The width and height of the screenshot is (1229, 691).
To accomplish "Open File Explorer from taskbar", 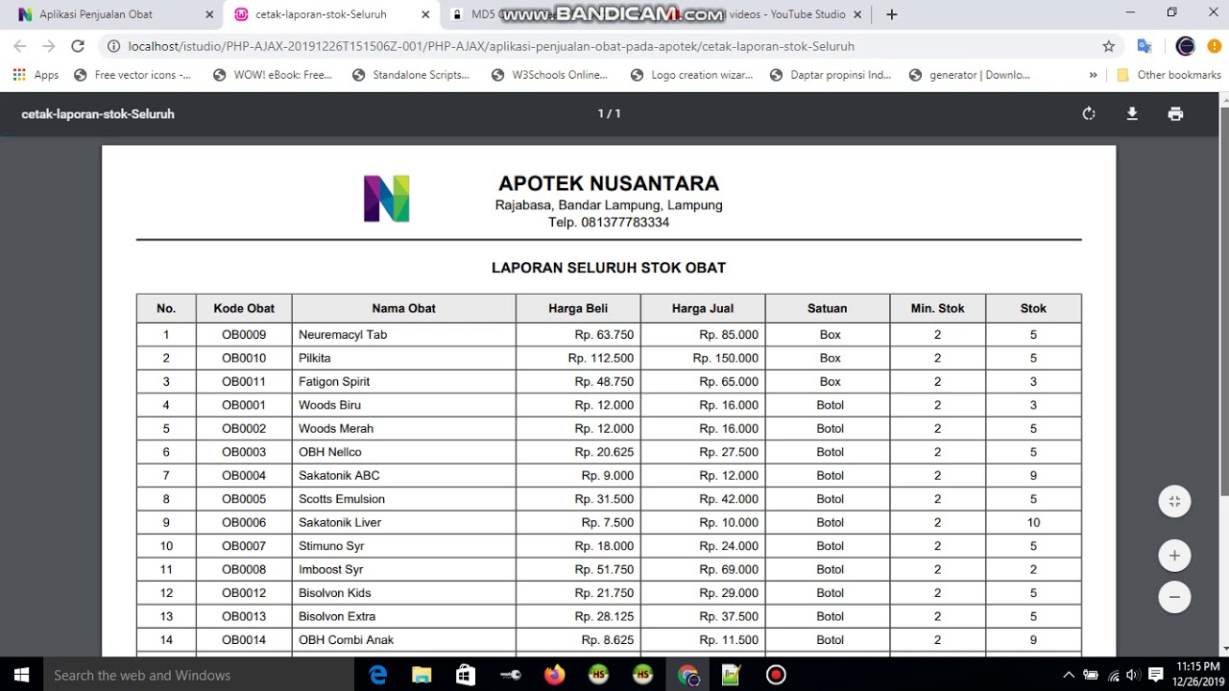I will (422, 675).
